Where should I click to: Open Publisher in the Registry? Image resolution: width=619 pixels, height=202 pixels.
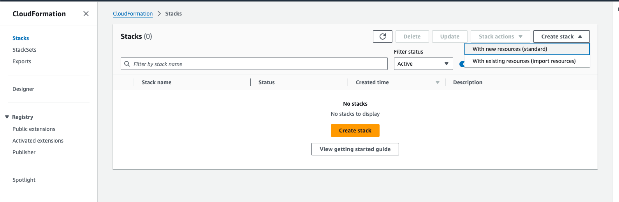[x=24, y=152]
